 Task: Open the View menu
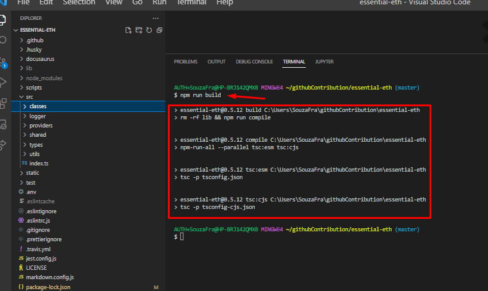click(x=114, y=2)
